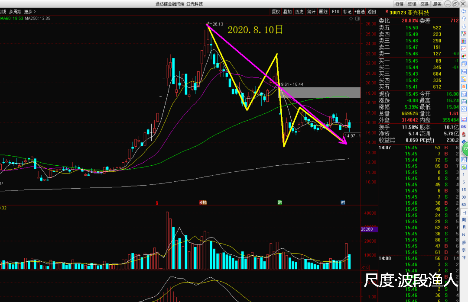Click the F10 button in chart toolbar
Image resolution: width=468 pixels, height=302 pixels.
pos(335,12)
